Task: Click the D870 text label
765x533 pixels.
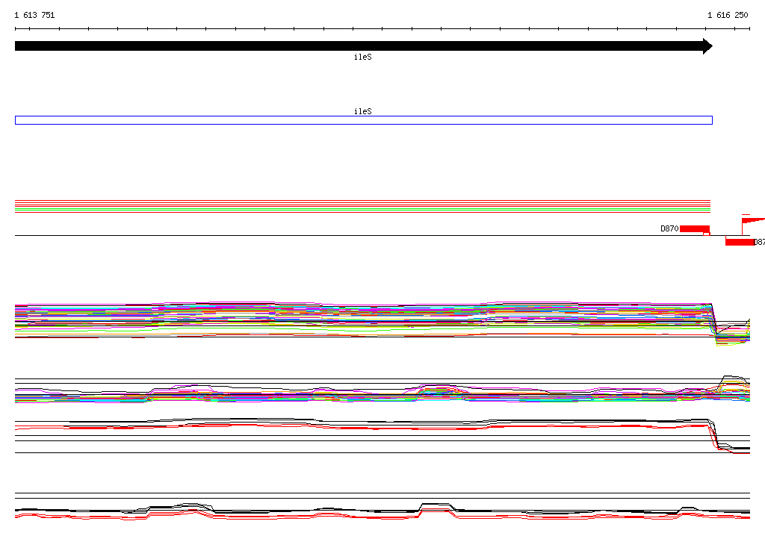Action: pyautogui.click(x=669, y=228)
